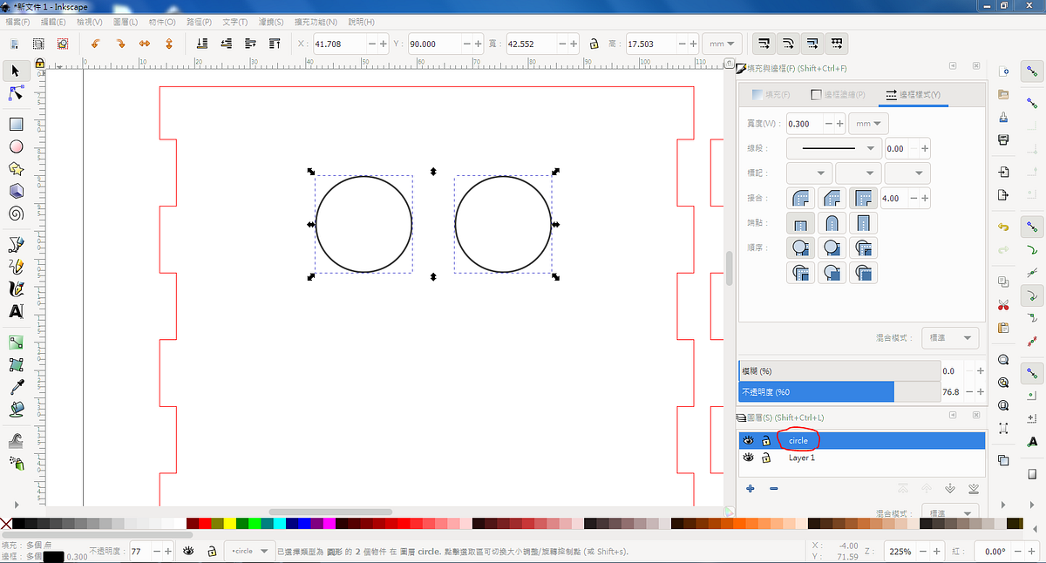The height and width of the screenshot is (563, 1046).
Task: Select the Spiral tool
Action: click(16, 214)
